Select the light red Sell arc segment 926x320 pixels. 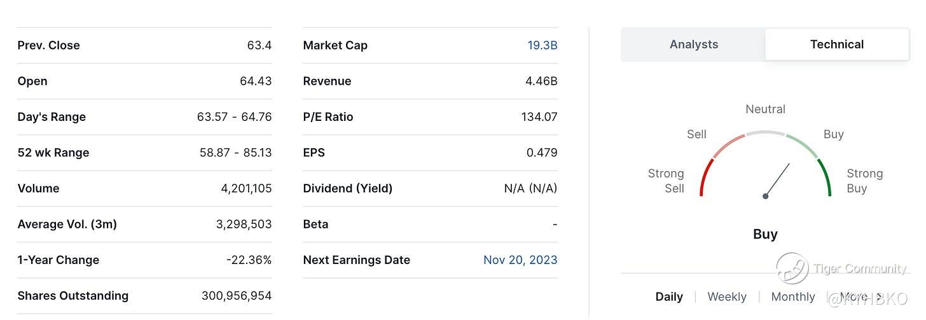(728, 145)
